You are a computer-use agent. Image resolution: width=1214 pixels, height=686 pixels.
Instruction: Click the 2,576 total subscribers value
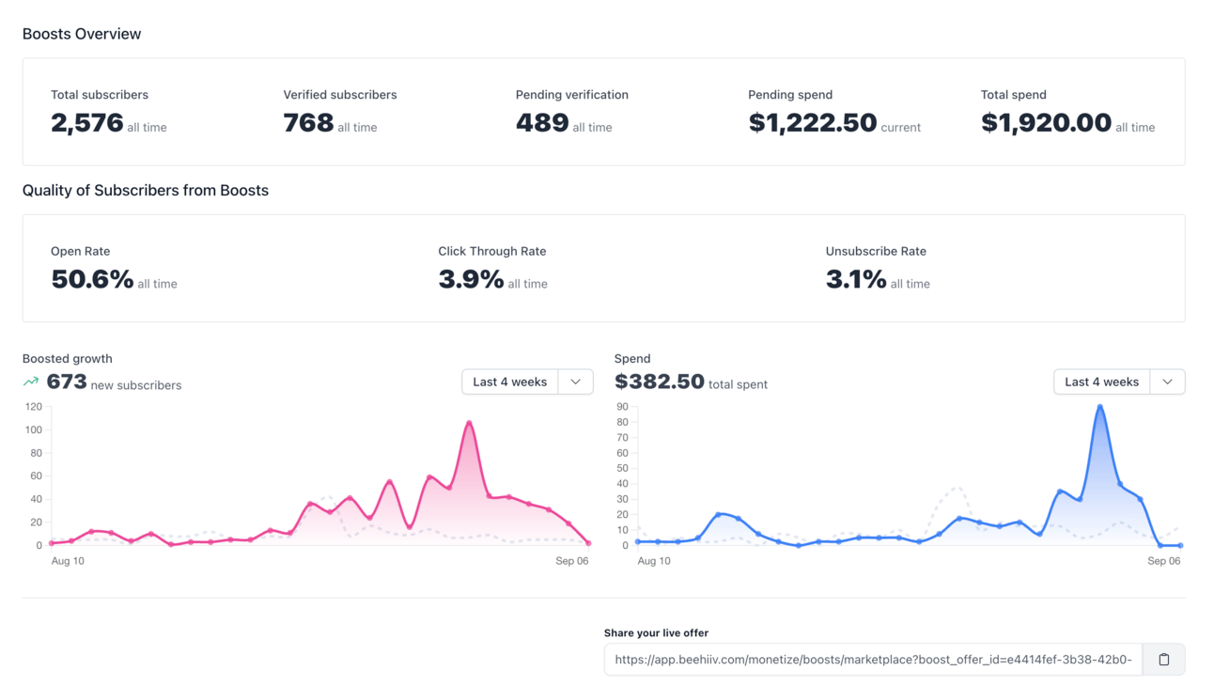pos(87,123)
